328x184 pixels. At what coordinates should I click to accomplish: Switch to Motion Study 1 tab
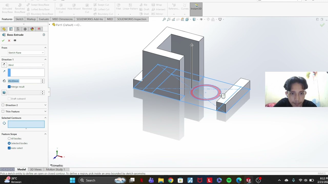pyautogui.click(x=55, y=169)
